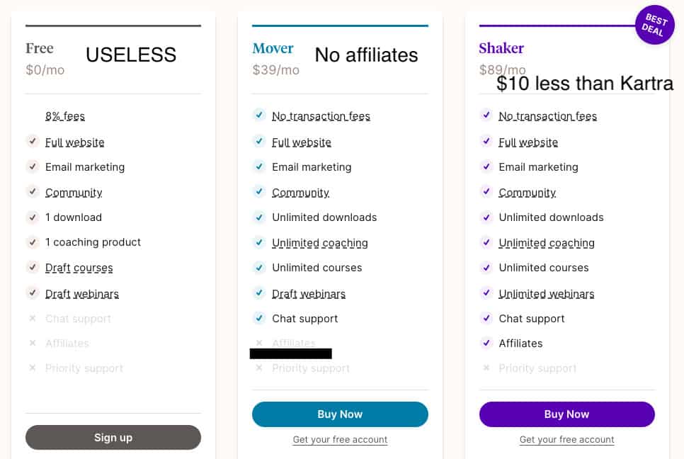The width and height of the screenshot is (684, 459).
Task: Click the X icon next to Free Chat support
Action: [33, 319]
